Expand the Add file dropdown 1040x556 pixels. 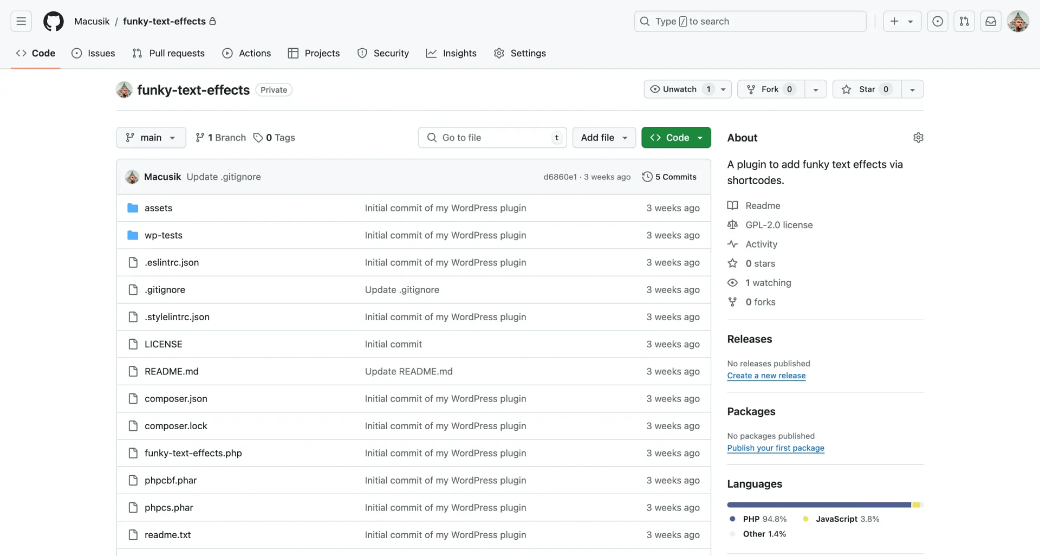604,138
